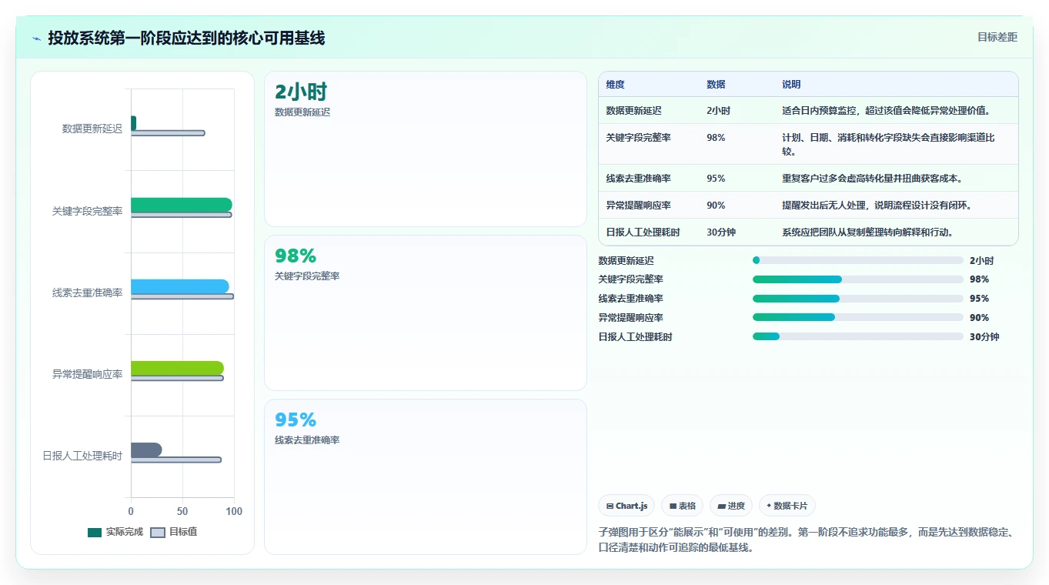Click the 说明 table column header

pyautogui.click(x=791, y=84)
